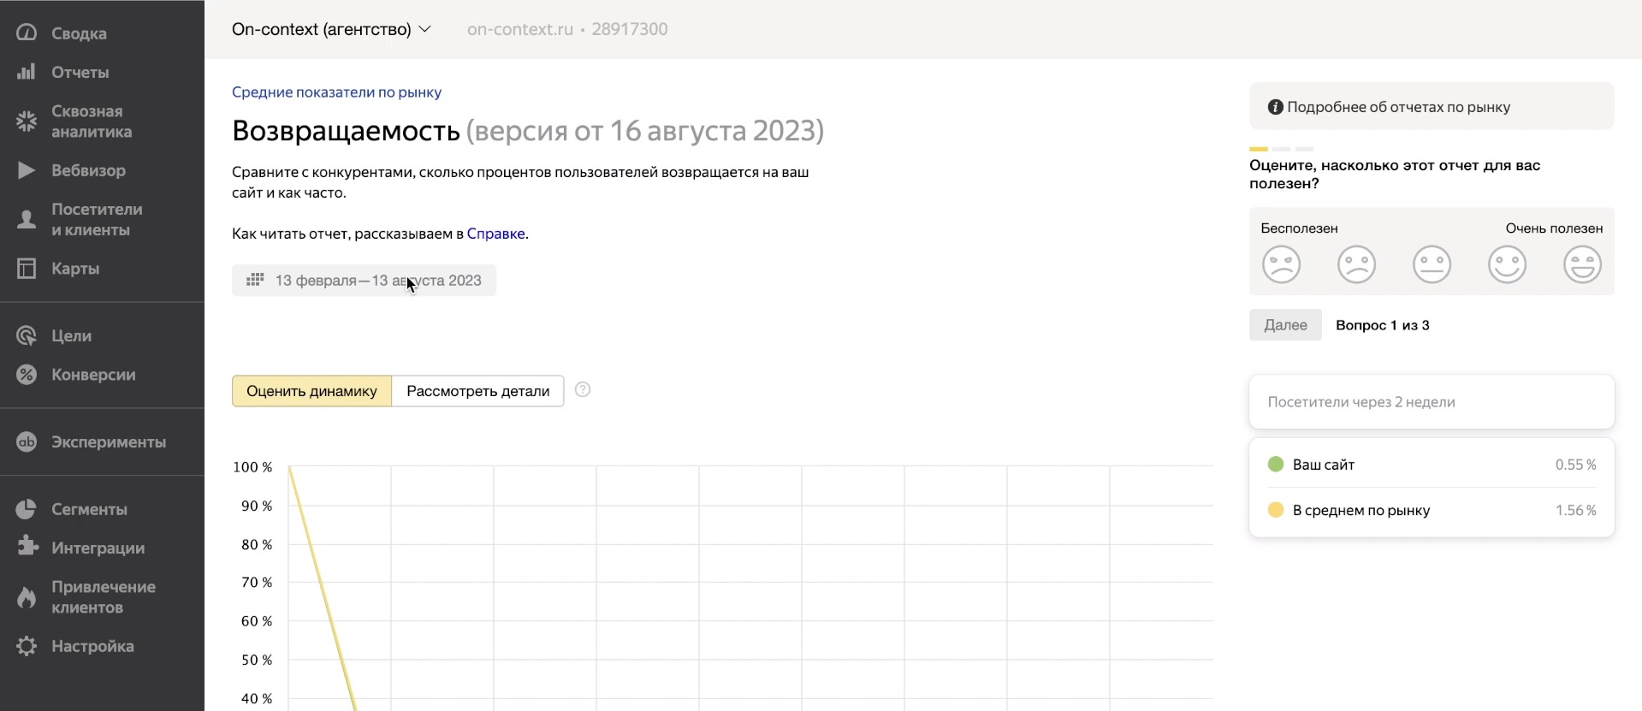Click Вопрос 1 из 3 text
Viewport: 1642px width, 711px height.
point(1382,325)
